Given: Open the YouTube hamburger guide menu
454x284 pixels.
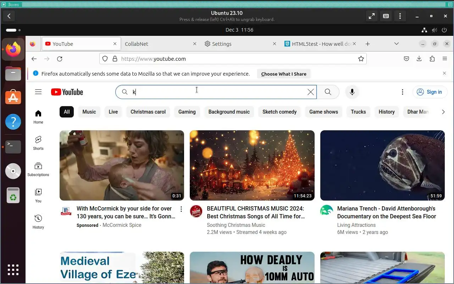Looking at the screenshot, I should coord(38,92).
